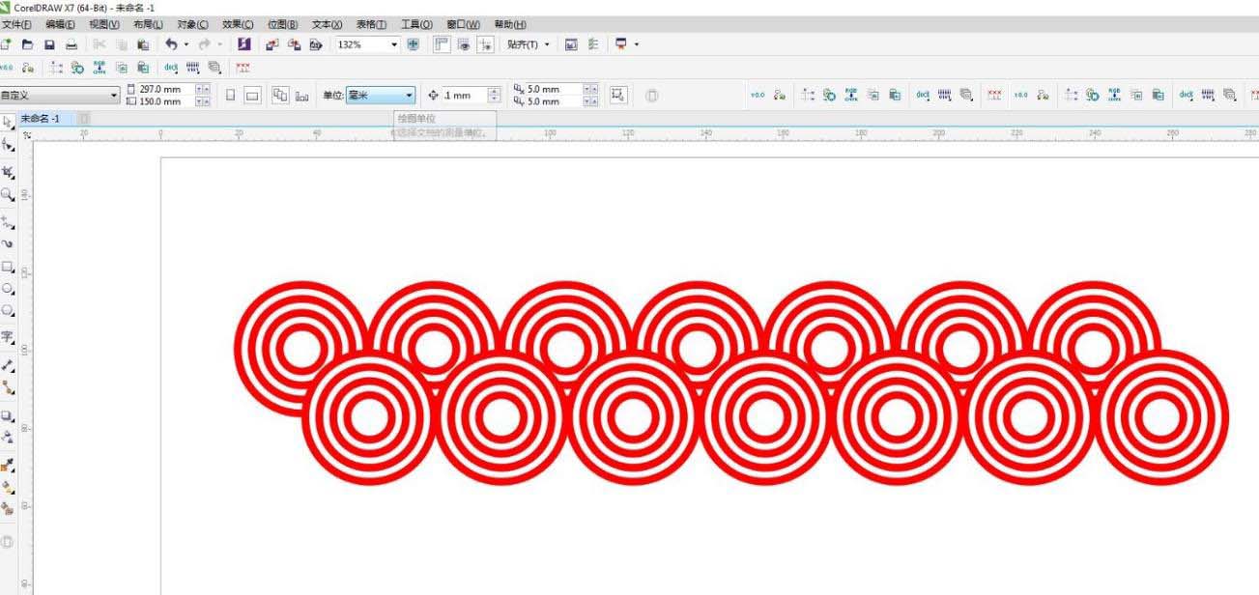1259x595 pixels.
Task: Click the Print icon
Action: (72, 44)
